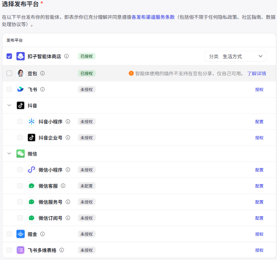Open info tooltip next to 飞书
277x260 pixels.
[x=43, y=89]
